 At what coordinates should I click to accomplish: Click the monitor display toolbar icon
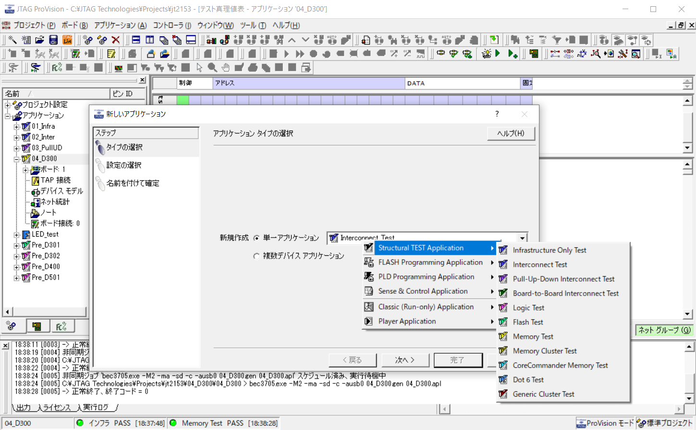118,68
